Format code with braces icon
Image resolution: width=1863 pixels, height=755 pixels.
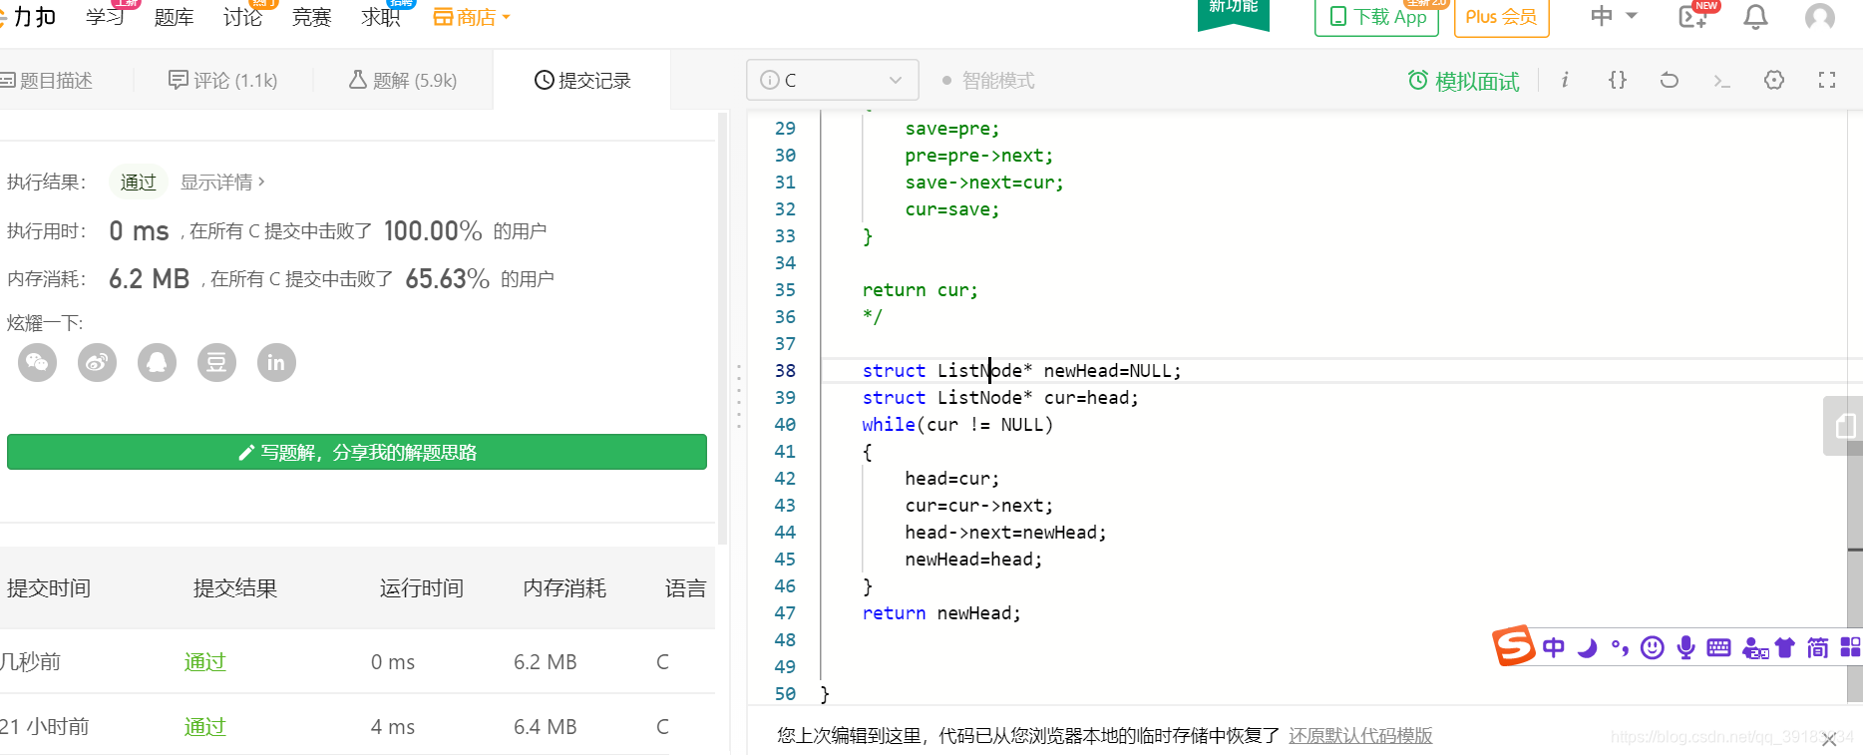[1618, 80]
